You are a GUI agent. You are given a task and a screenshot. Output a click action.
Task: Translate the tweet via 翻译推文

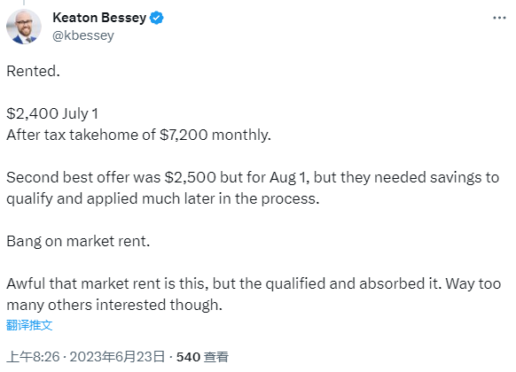point(29,325)
